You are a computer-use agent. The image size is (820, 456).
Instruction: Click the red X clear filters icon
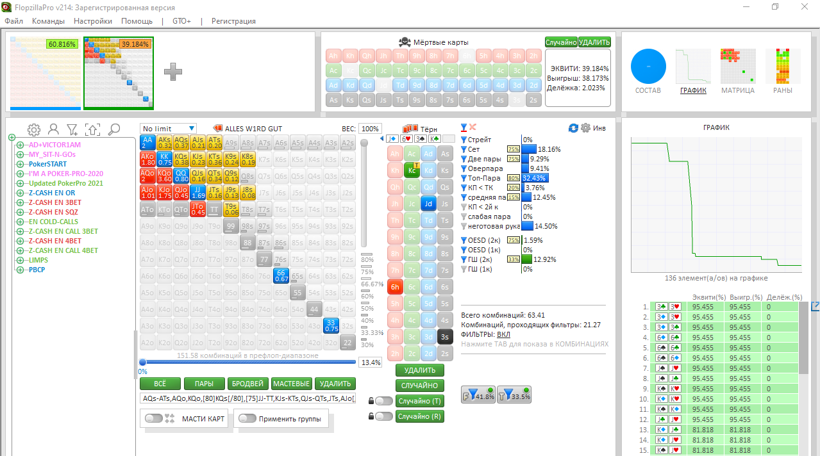(x=473, y=127)
